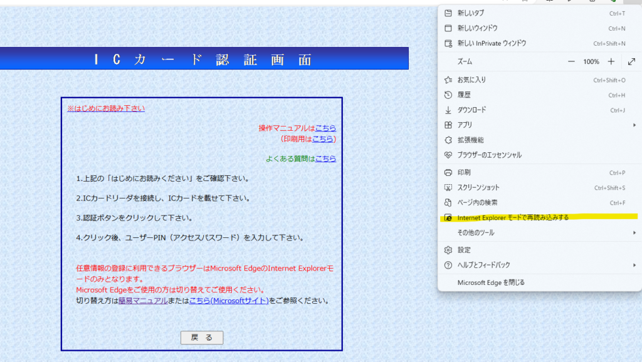Viewport: 642px width, 362px height.
Task: Increase zoom with the plus button
Action: [611, 61]
